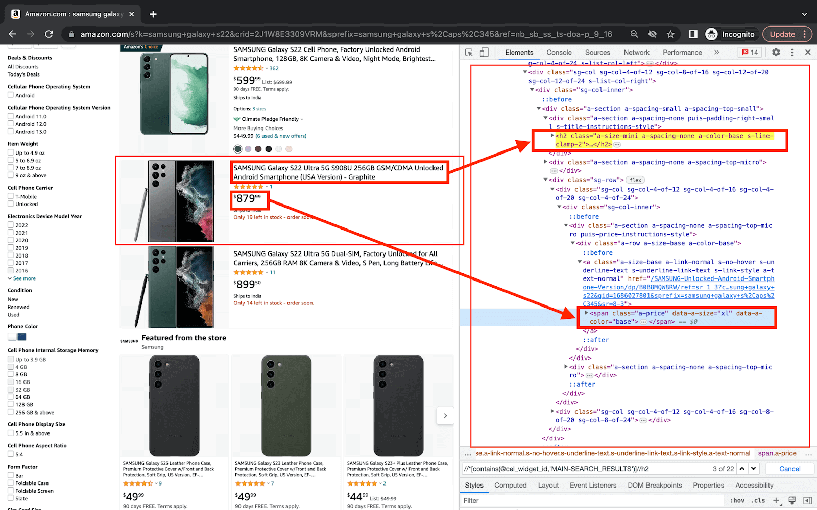Close the Amazon samsung galaxy tab

point(132,14)
